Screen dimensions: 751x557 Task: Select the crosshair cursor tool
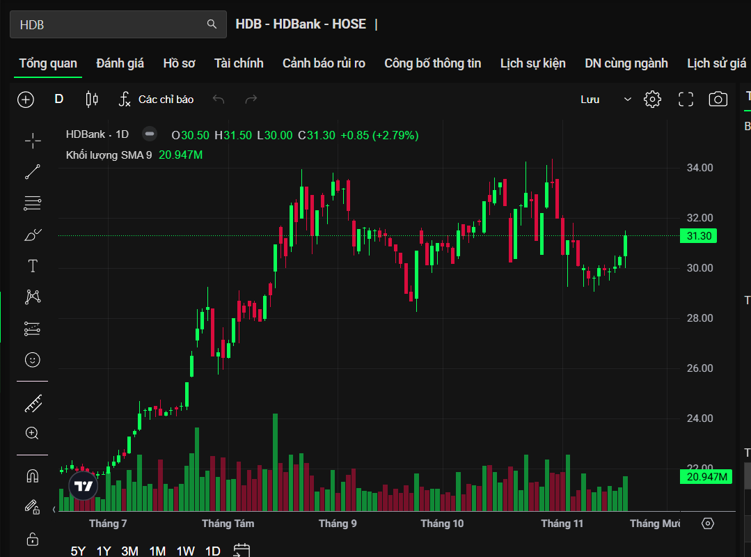point(33,141)
